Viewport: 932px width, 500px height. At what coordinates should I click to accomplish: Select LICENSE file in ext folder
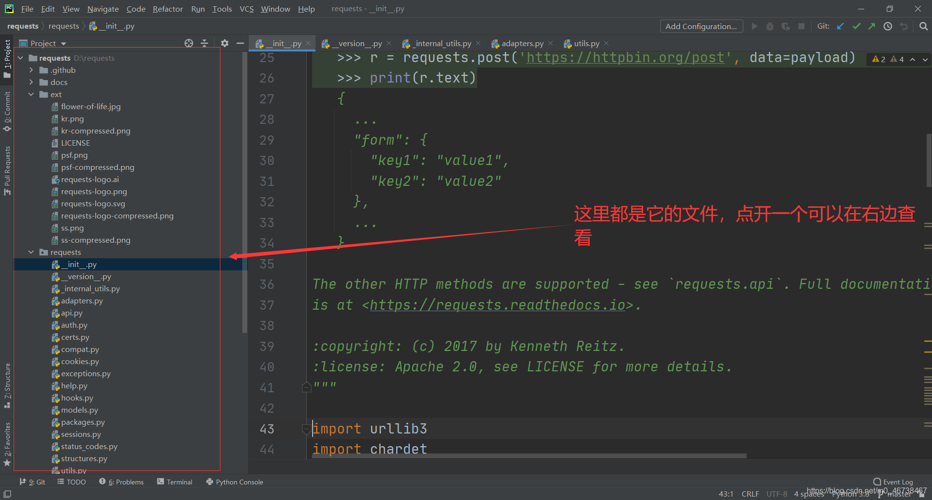coord(75,143)
